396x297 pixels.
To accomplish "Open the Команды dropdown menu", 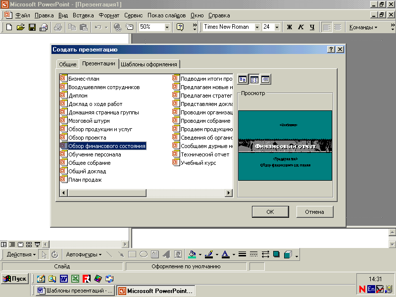I will (x=363, y=27).
